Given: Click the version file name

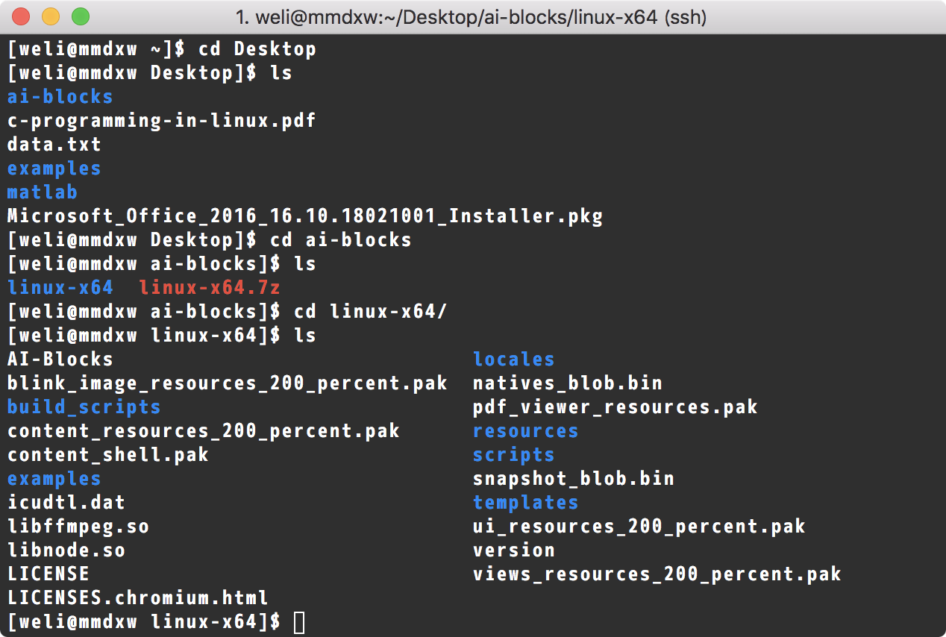Looking at the screenshot, I should [514, 550].
